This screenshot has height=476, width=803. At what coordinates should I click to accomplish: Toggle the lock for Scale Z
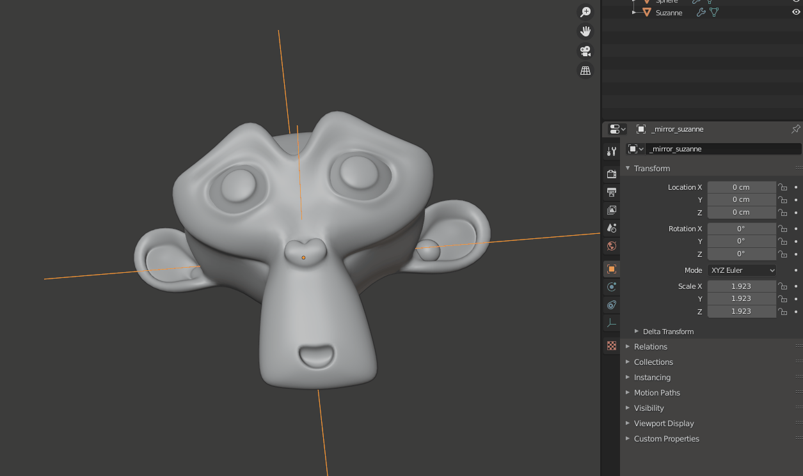pyautogui.click(x=782, y=311)
